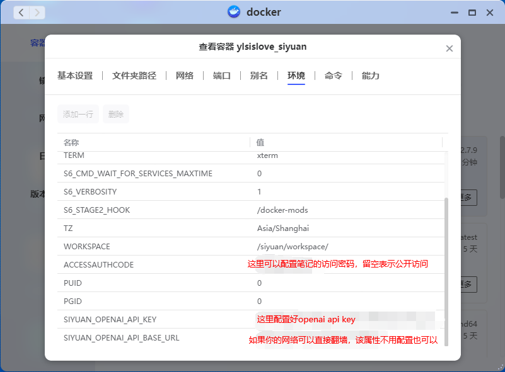Click the back navigation arrow
Screen dimensions: 505x372
21,13
